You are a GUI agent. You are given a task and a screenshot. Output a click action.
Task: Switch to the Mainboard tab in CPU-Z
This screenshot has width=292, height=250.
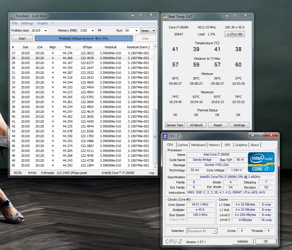click(198, 145)
